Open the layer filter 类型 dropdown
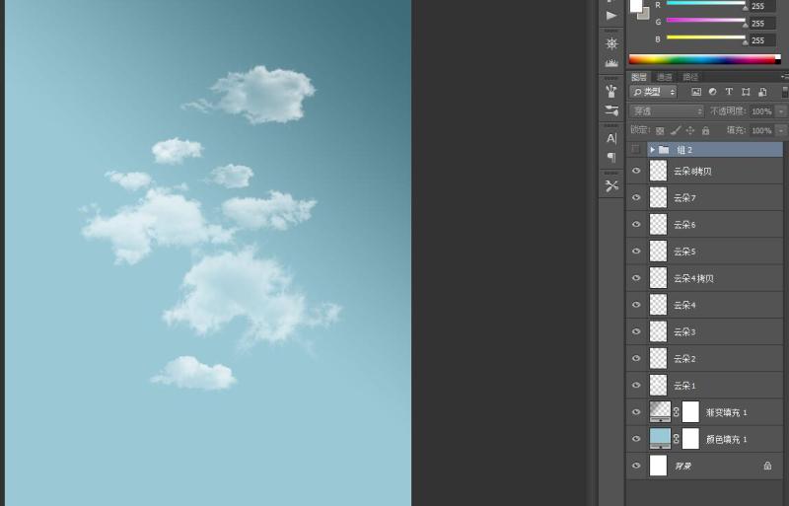The width and height of the screenshot is (789, 506). point(653,92)
